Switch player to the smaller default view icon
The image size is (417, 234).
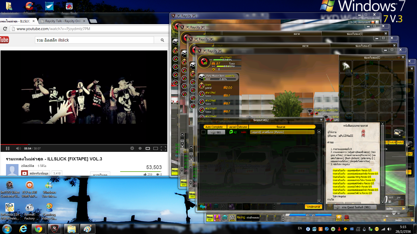(x=148, y=148)
